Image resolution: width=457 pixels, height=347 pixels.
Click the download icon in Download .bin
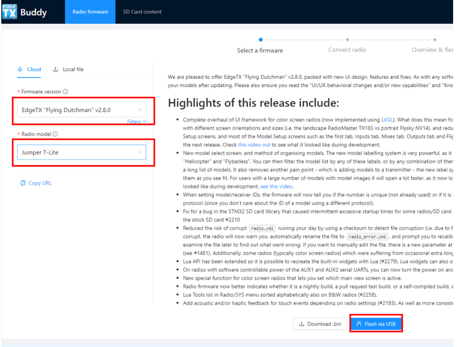302,324
